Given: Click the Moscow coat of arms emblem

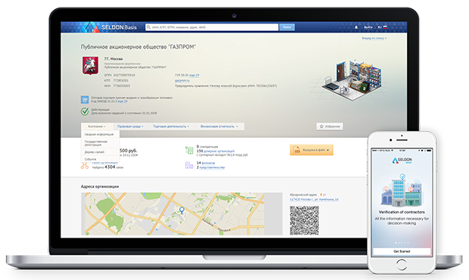Looking at the screenshot, I should pos(90,66).
